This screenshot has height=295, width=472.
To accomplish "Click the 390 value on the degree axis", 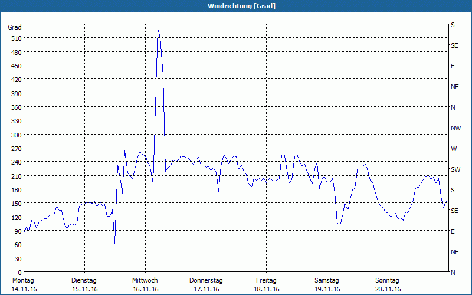I will [17, 94].
